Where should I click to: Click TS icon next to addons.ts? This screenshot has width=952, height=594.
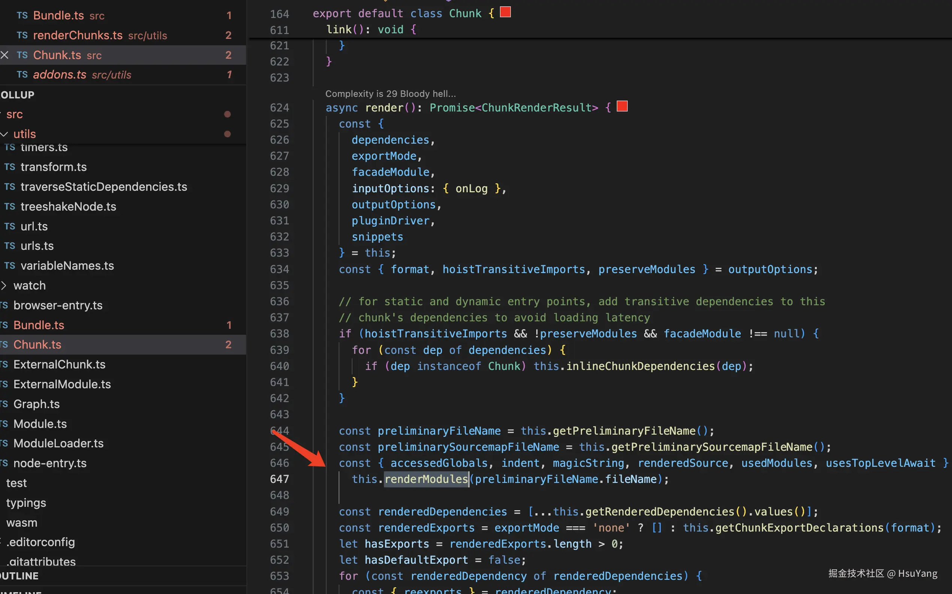[22, 75]
